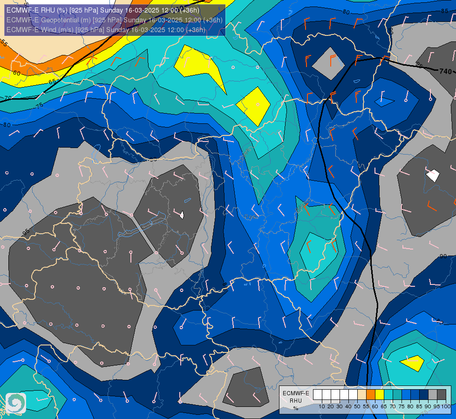
Task: Click the 740 geopotential contour label
Action: pos(446,71)
